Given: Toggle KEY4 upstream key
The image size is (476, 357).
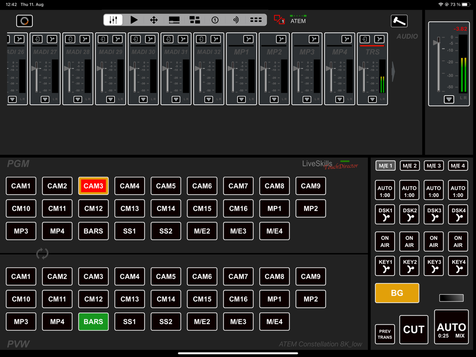Looking at the screenshot, I should point(458,266).
